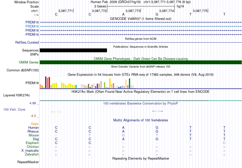The height and width of the screenshot is (168, 242).
Task: Open the Short Genetic Variants dbSNP title
Action: [x=141, y=67]
